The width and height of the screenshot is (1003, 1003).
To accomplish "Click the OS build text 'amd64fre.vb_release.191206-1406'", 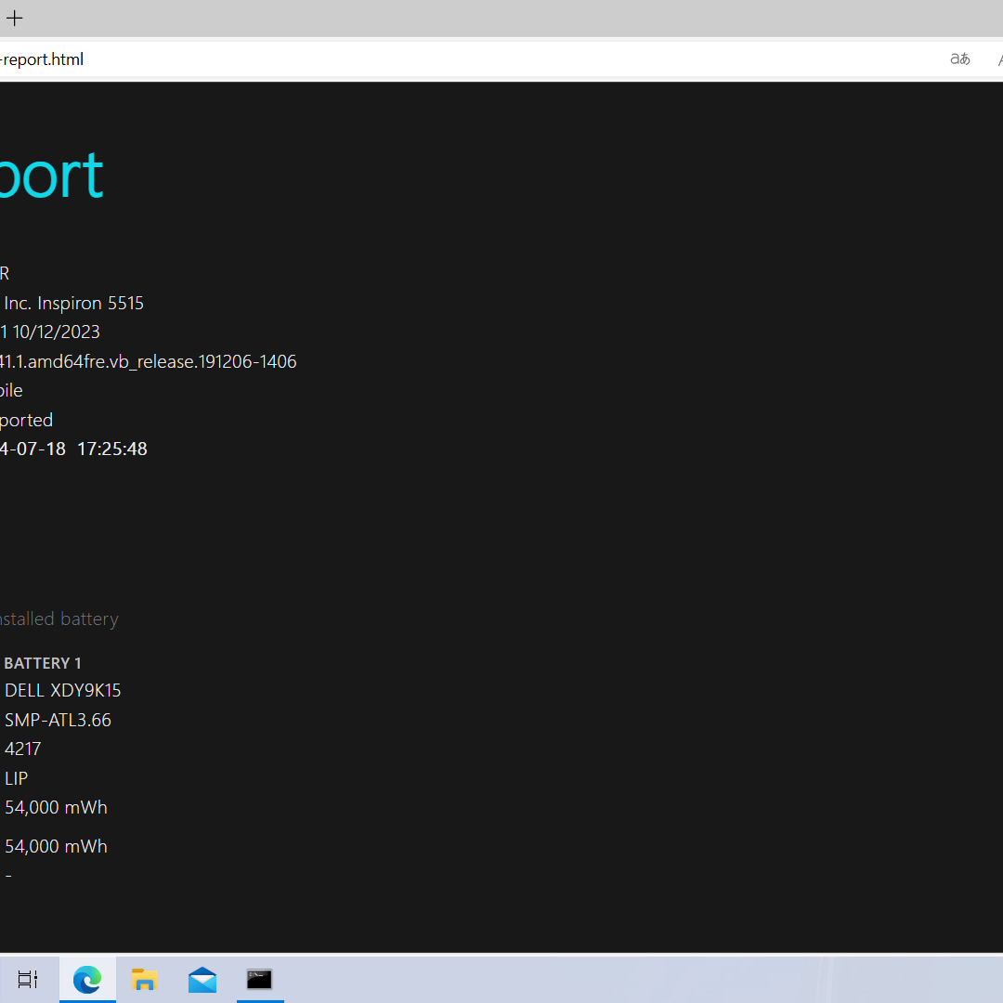I will point(162,361).
